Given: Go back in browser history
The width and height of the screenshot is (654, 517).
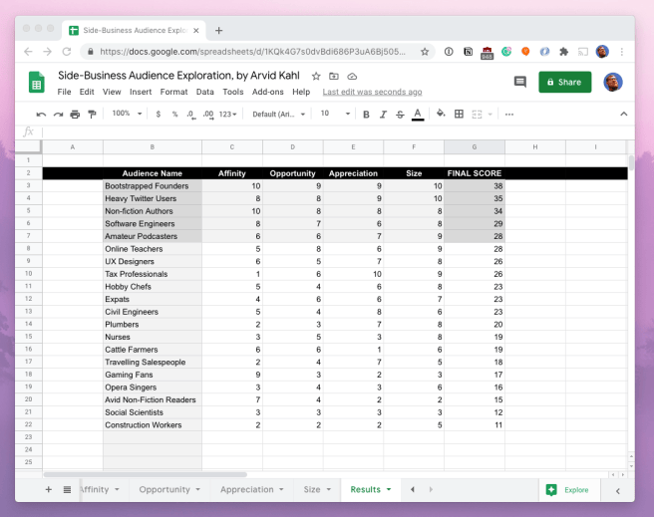Looking at the screenshot, I should (x=28, y=52).
